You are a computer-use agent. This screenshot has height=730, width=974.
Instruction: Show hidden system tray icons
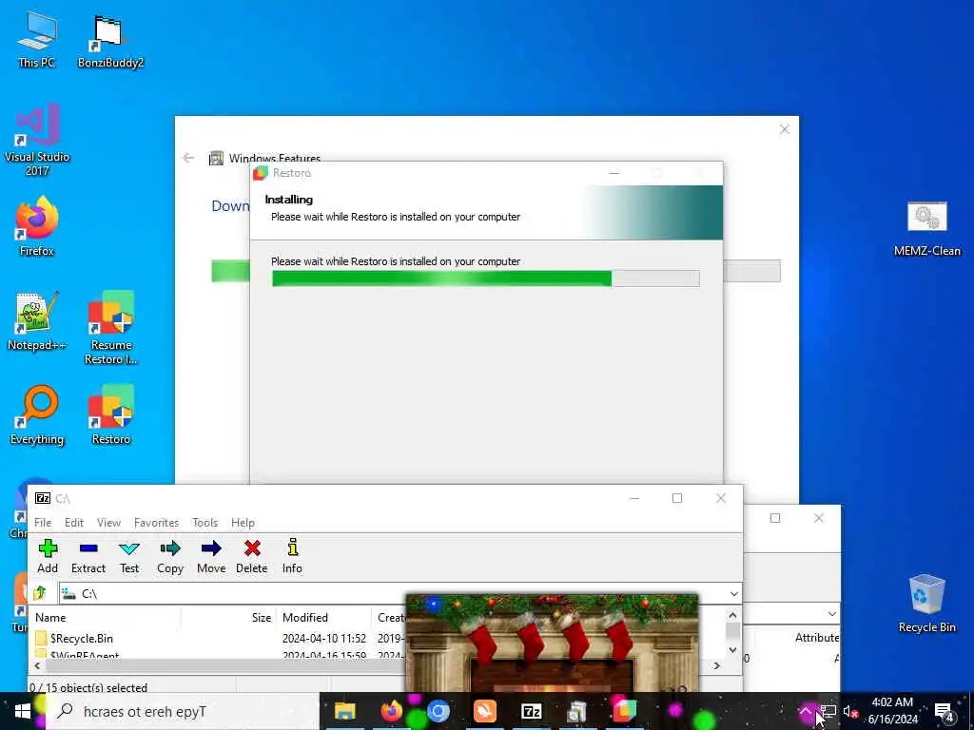tap(806, 711)
